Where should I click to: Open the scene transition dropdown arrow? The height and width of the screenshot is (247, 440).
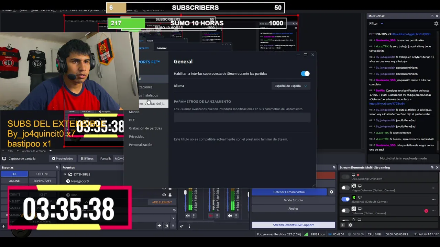pyautogui.click(x=173, y=218)
